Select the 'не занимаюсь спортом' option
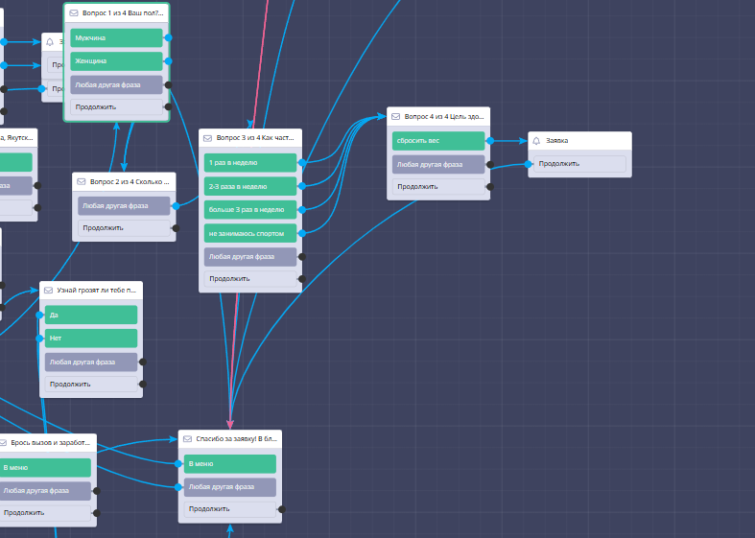This screenshot has width=755, height=538. point(249,233)
